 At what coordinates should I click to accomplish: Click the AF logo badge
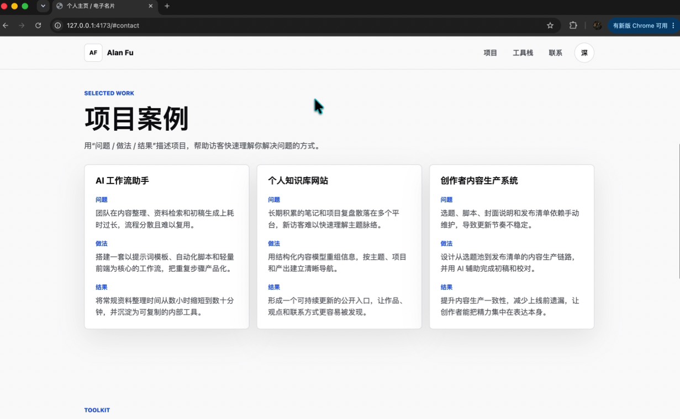pos(93,53)
